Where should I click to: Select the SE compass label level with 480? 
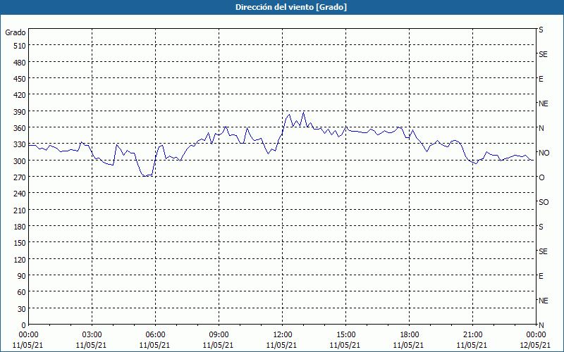[543, 54]
